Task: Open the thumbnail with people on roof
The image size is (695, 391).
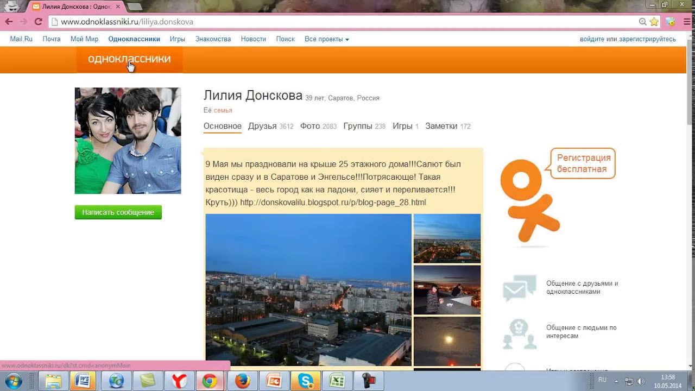Action: pos(447,290)
